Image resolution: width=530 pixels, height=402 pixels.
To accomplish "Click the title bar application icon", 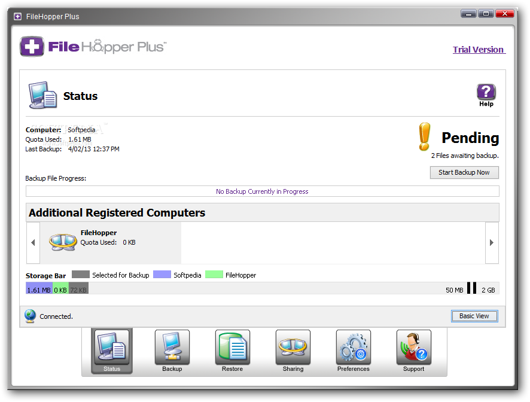I will pos(17,17).
